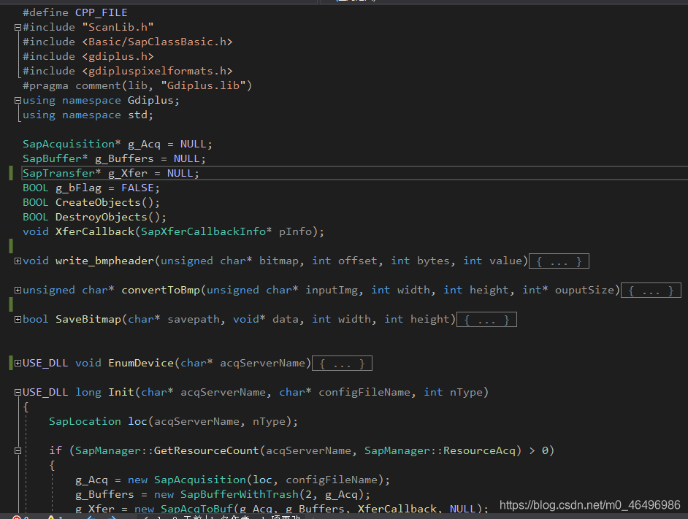The height and width of the screenshot is (519, 688).
Task: Click the g_bFlag variable name
Action: (78, 188)
